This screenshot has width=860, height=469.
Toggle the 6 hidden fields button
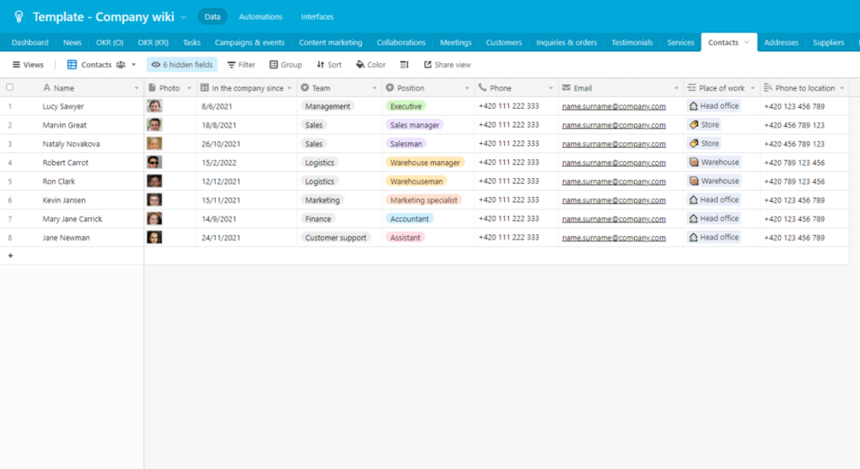pos(182,65)
